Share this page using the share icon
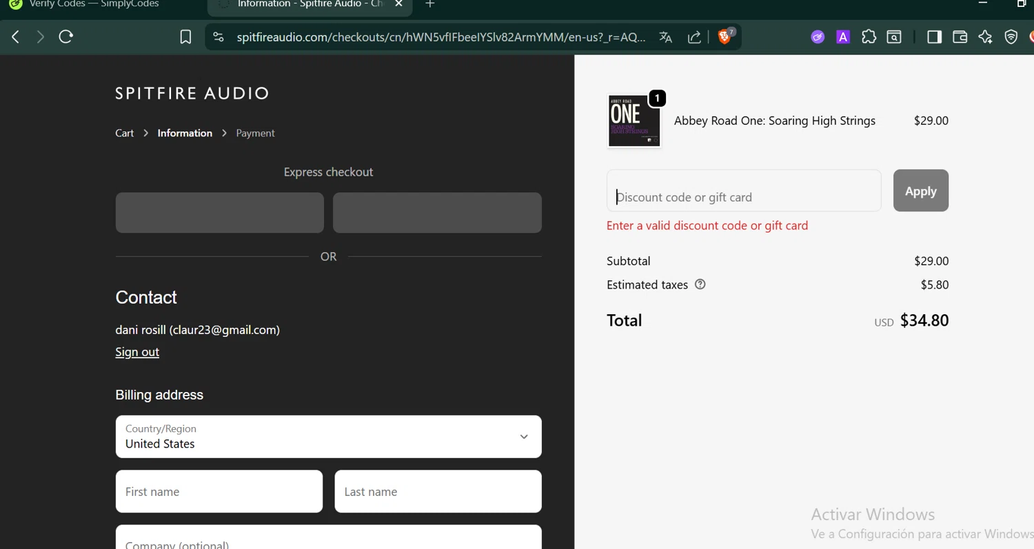Viewport: 1034px width, 549px height. pyautogui.click(x=694, y=37)
